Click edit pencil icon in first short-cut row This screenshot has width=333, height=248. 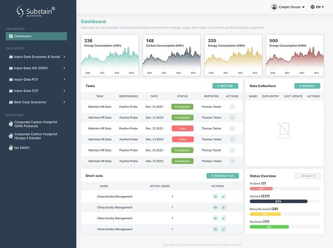click(223, 197)
